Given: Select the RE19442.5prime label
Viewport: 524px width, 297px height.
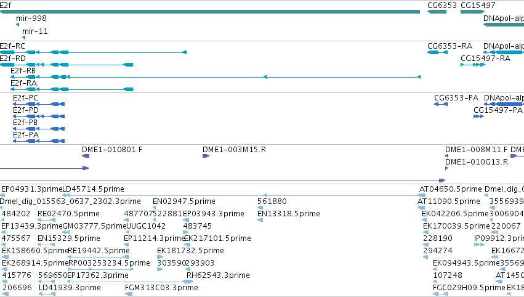Looking at the screenshot, I should point(99,251).
